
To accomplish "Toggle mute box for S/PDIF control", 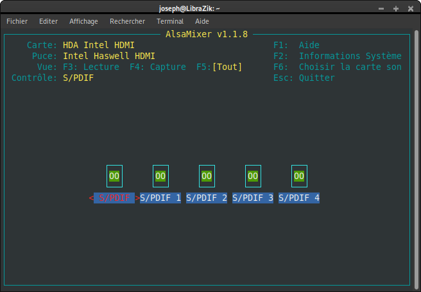I will point(114,176).
